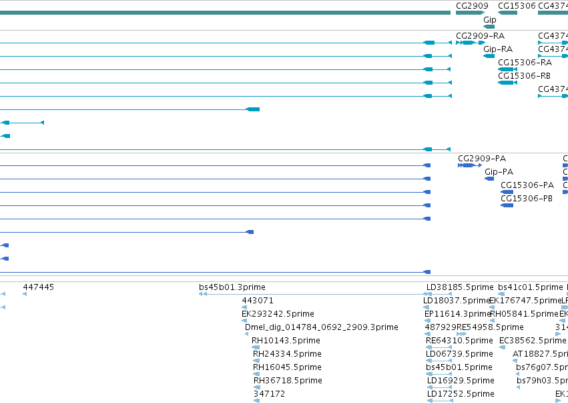The image size is (568, 404).
Task: Select the EC38562.5prime EST label
Action: coord(533,341)
